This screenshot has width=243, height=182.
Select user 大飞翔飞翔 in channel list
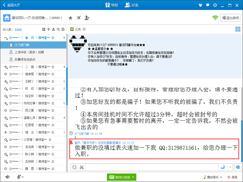click(33, 45)
